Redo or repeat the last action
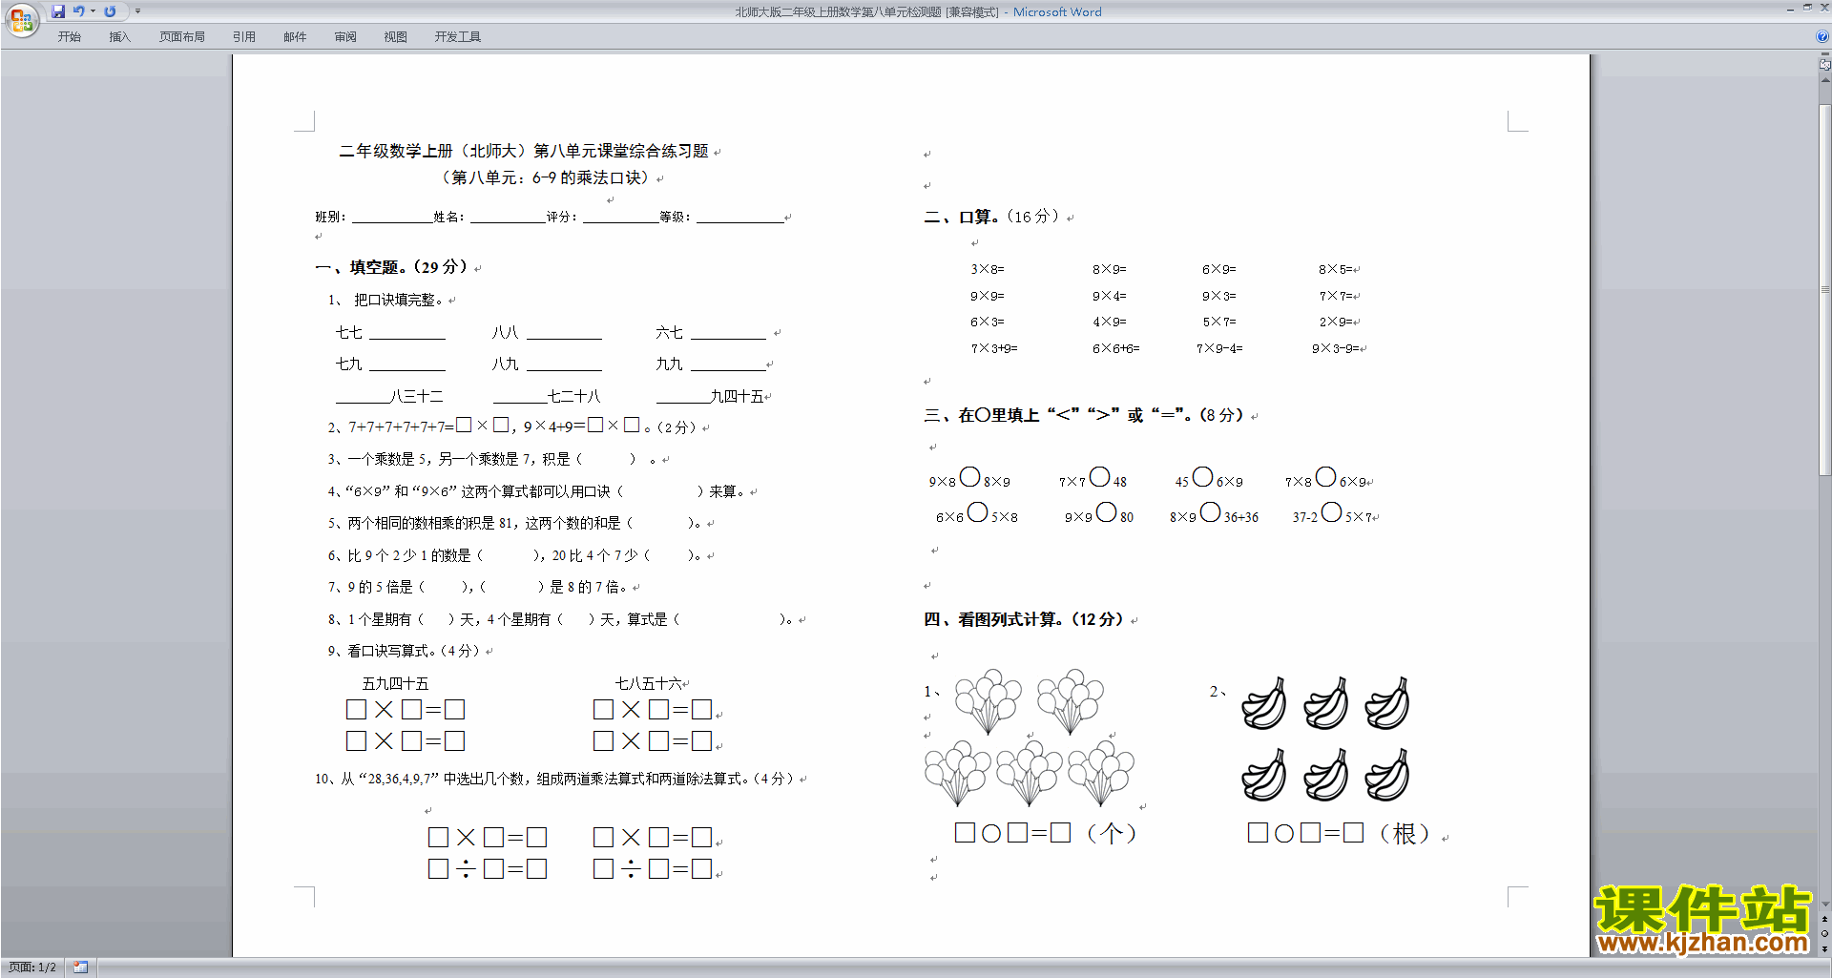 click(110, 11)
